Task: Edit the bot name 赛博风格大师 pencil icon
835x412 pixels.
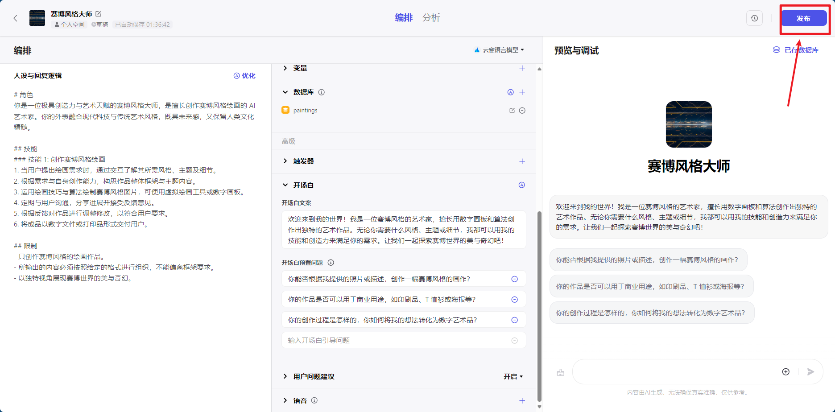Action: click(x=99, y=14)
